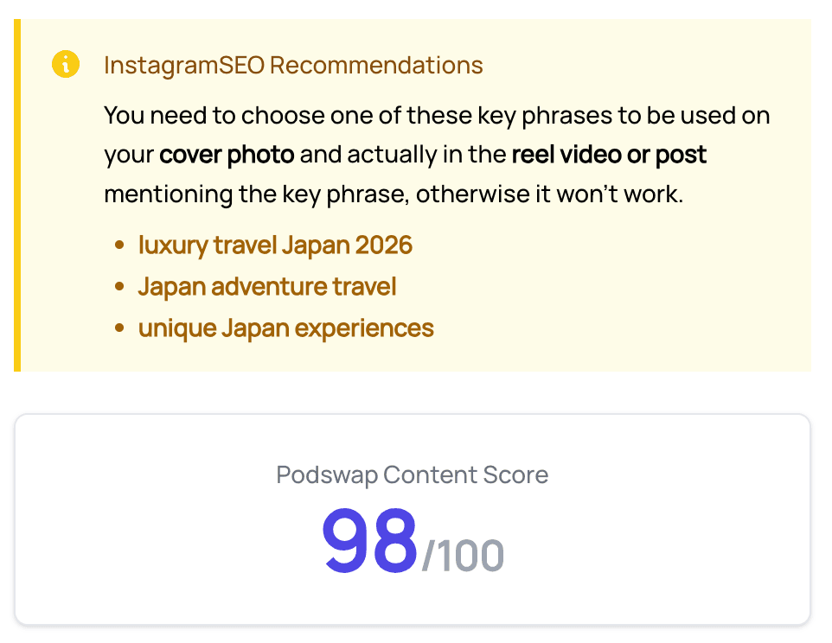Click the word 'Recommendations' in the heading
The height and width of the screenshot is (643, 832).
click(x=377, y=65)
